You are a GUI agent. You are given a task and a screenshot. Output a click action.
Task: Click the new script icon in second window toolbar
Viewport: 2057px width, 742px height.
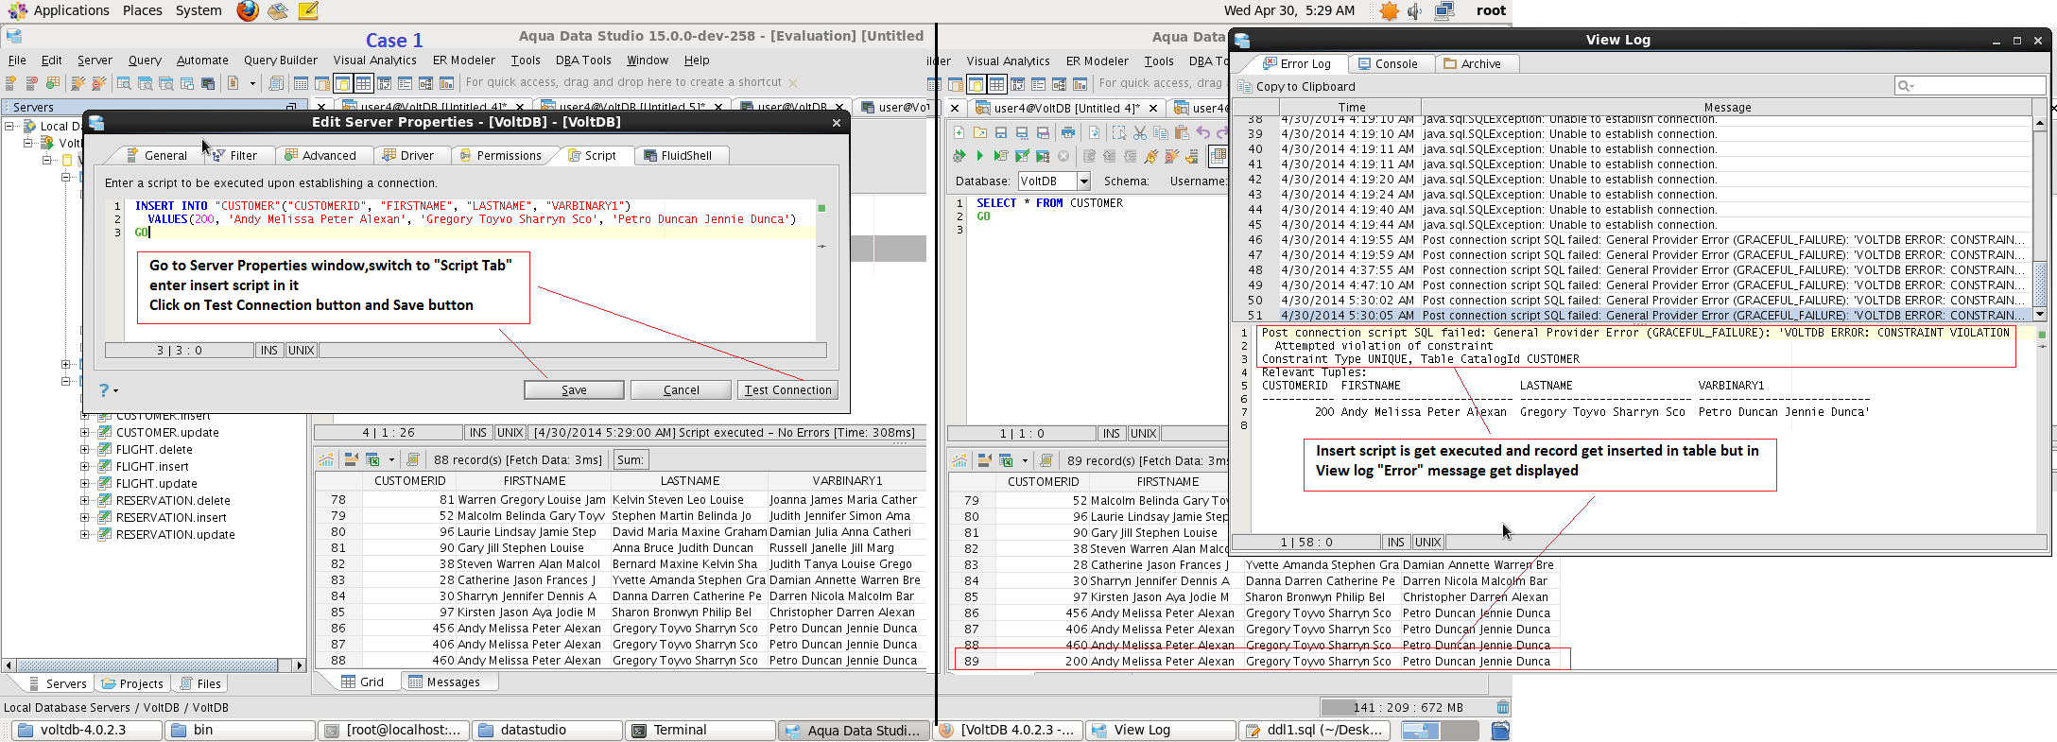pos(959,132)
